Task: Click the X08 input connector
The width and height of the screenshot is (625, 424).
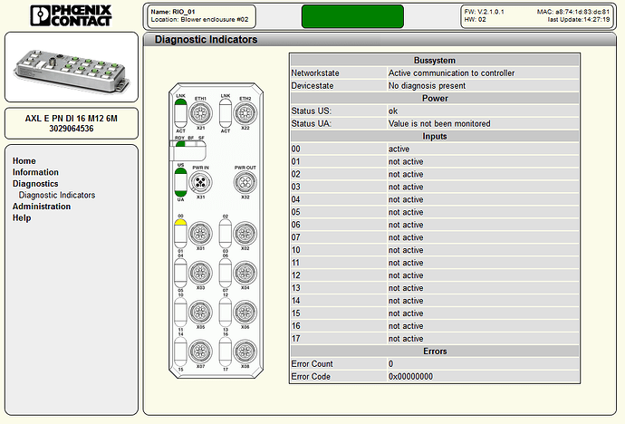Action: point(242,351)
